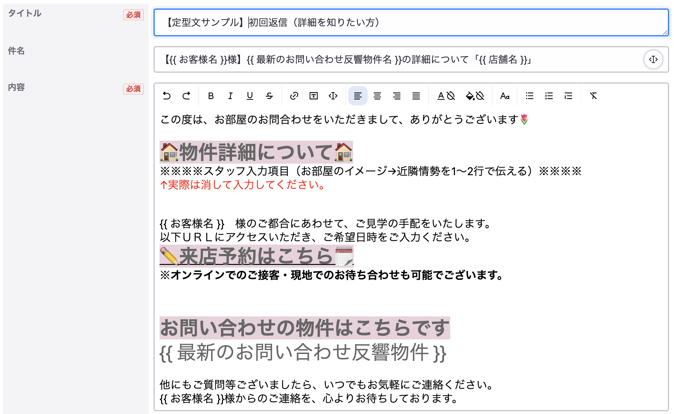The height and width of the screenshot is (414, 674).
Task: Align text left
Action: point(358,96)
